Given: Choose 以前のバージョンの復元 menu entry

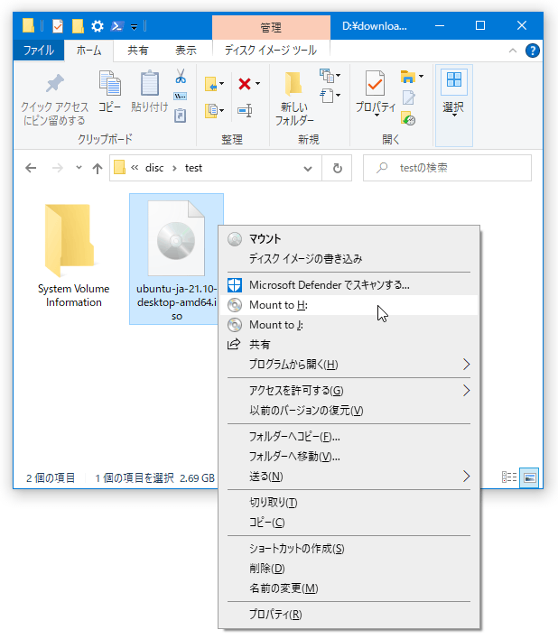Looking at the screenshot, I should [x=349, y=411].
